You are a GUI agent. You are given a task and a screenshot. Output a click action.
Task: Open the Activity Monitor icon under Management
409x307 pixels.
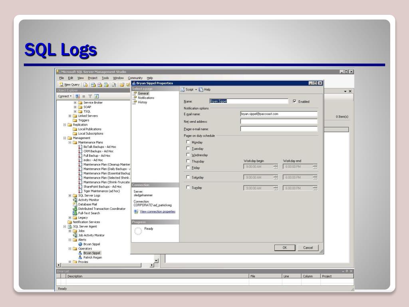pyautogui.click(x=75, y=200)
